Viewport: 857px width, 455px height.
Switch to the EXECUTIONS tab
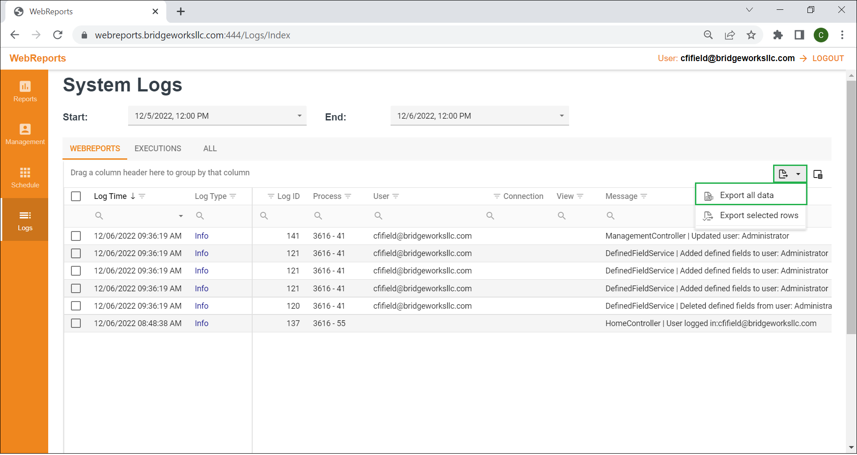[x=158, y=148]
